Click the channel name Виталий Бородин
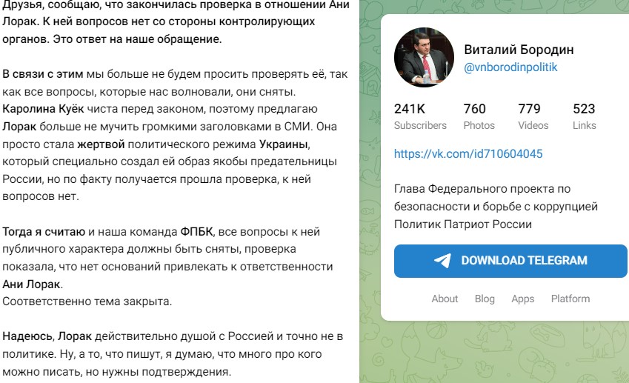 point(519,50)
